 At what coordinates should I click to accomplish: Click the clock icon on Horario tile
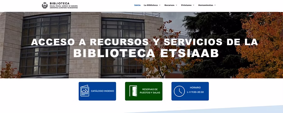179,91
